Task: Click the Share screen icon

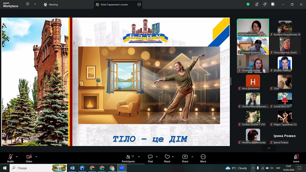Action: click(x=185, y=157)
